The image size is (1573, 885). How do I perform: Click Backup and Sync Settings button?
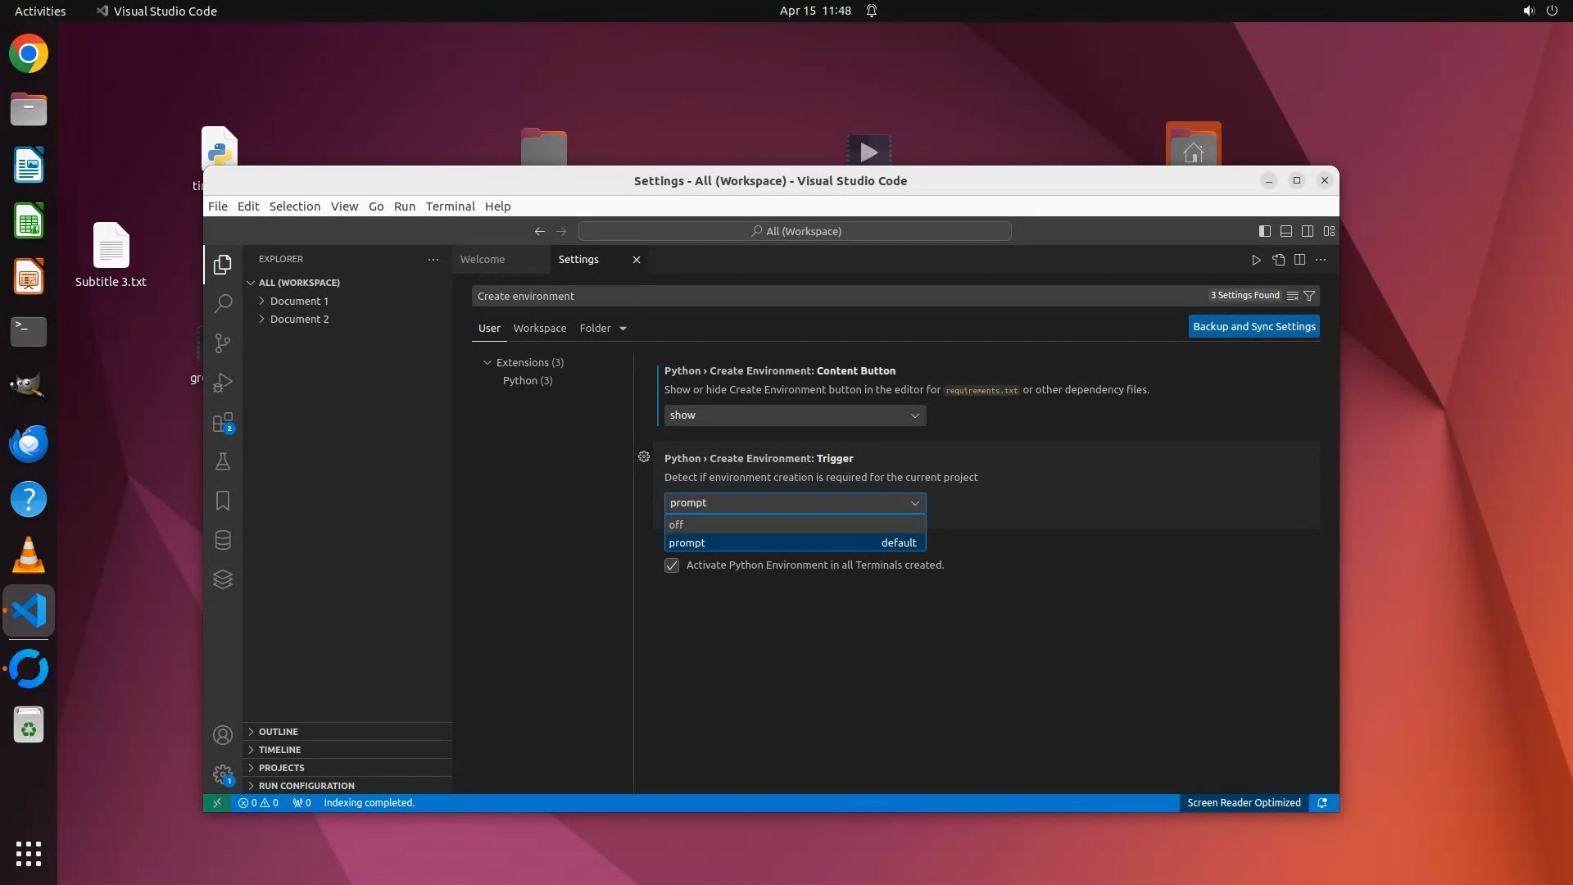click(x=1253, y=326)
